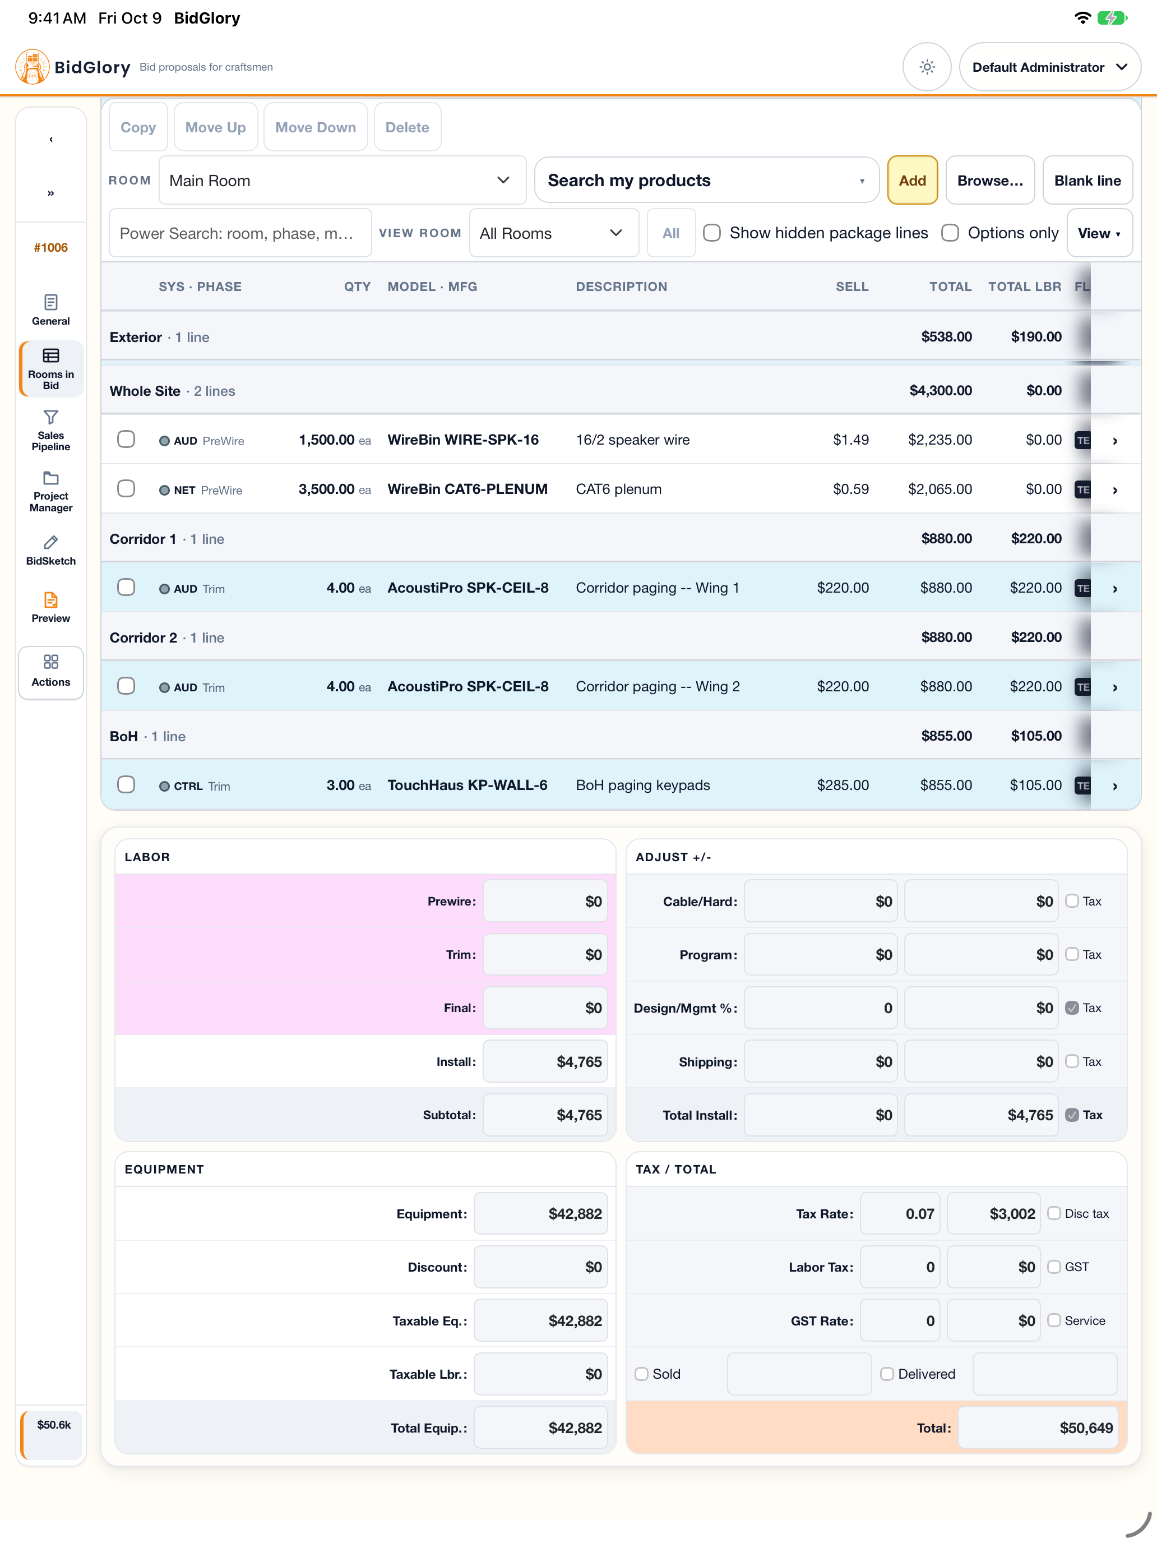This screenshot has width=1157, height=1543.
Task: Click the Power Search input field
Action: 240,233
